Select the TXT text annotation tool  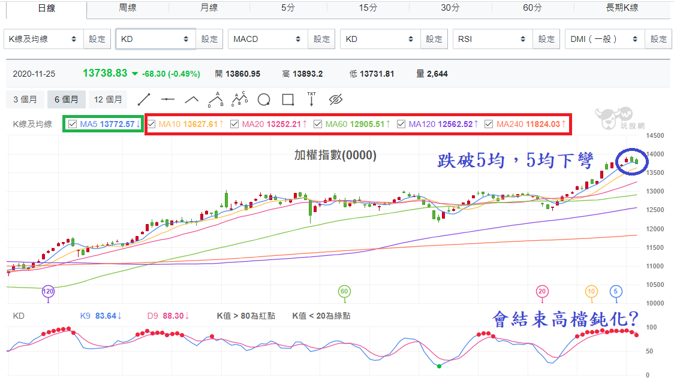(312, 99)
